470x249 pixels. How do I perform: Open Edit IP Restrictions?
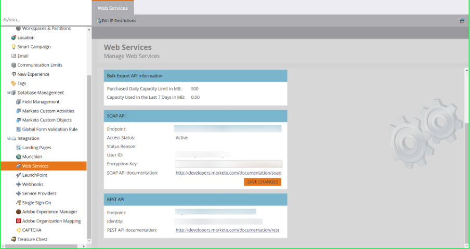pyautogui.click(x=116, y=21)
